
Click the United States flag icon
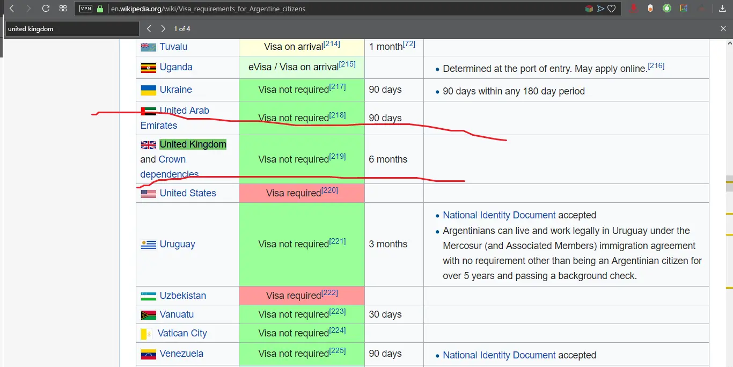click(x=149, y=194)
